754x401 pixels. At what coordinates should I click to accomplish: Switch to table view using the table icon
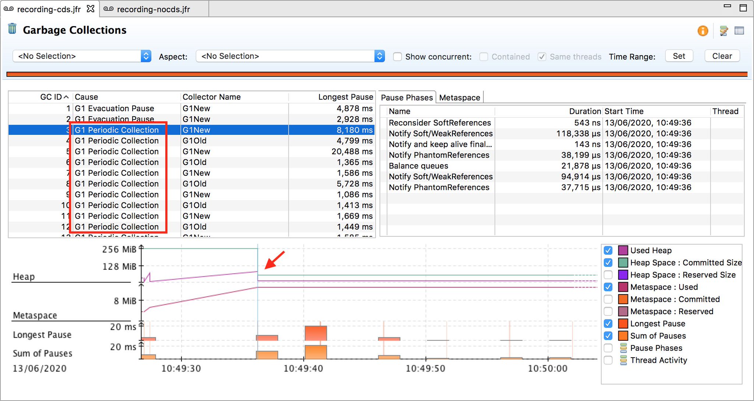[740, 31]
